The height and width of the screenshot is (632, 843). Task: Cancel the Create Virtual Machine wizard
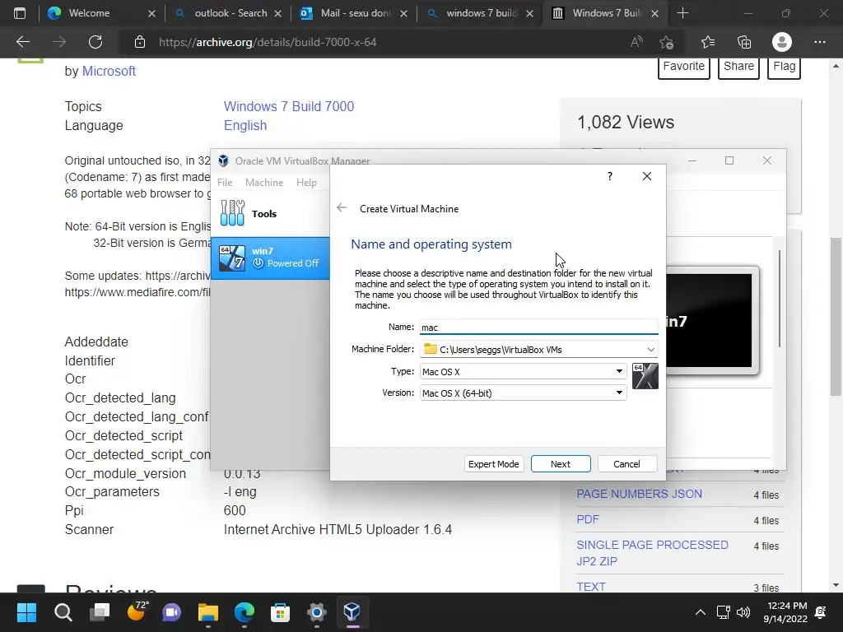click(x=626, y=464)
